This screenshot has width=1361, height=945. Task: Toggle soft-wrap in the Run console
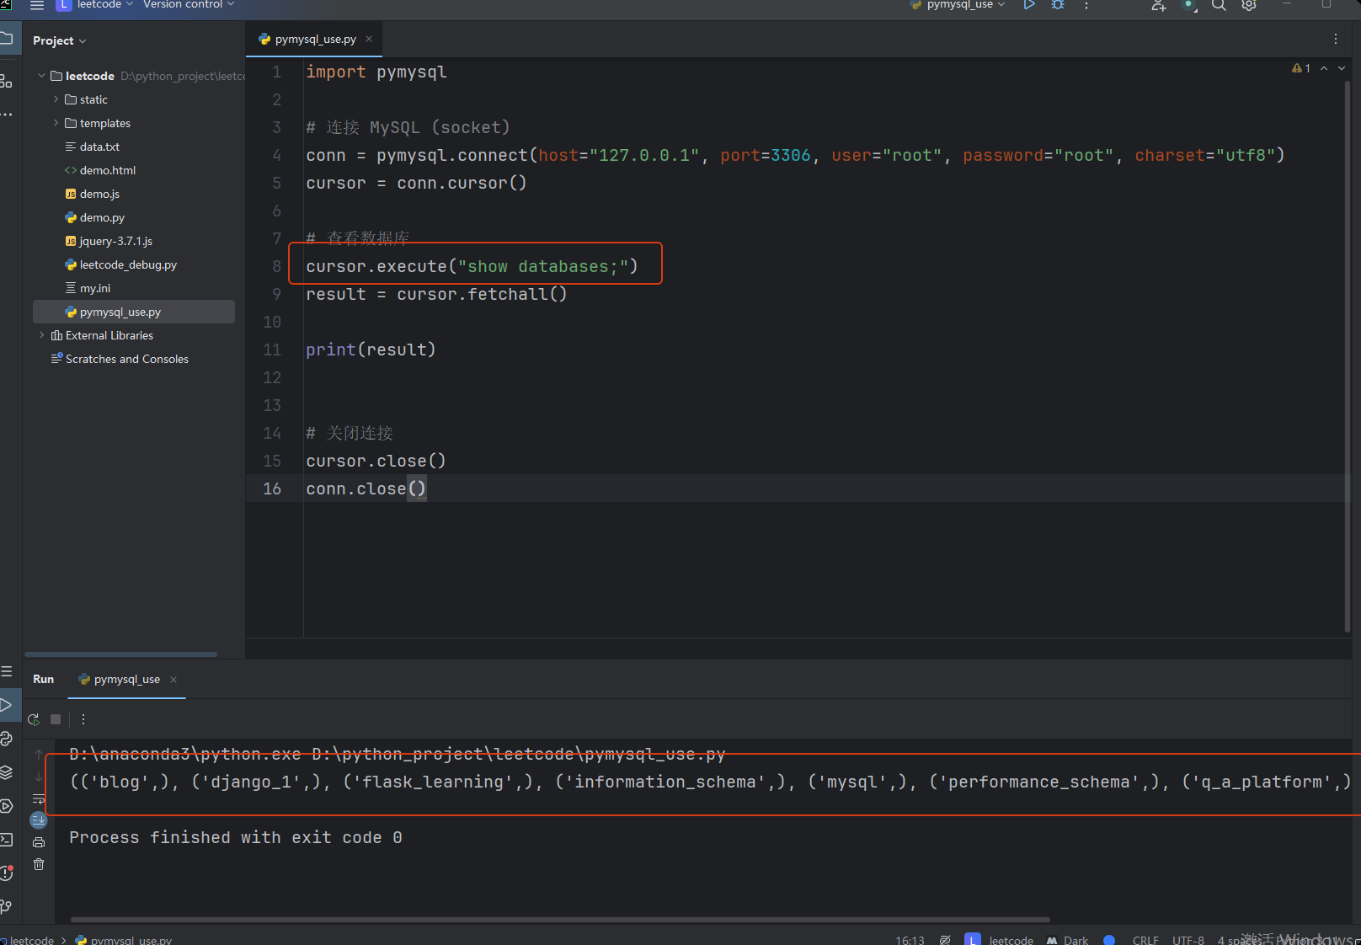[x=39, y=798]
